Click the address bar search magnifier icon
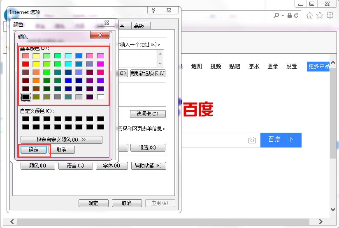 [x=276, y=15]
